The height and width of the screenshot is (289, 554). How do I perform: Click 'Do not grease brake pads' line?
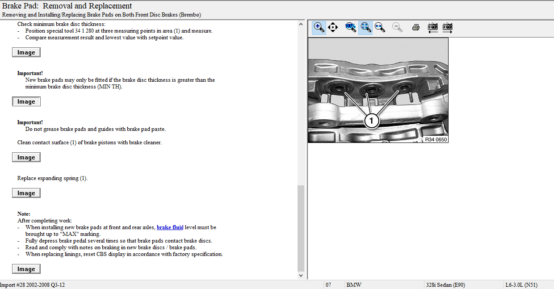click(x=95, y=129)
